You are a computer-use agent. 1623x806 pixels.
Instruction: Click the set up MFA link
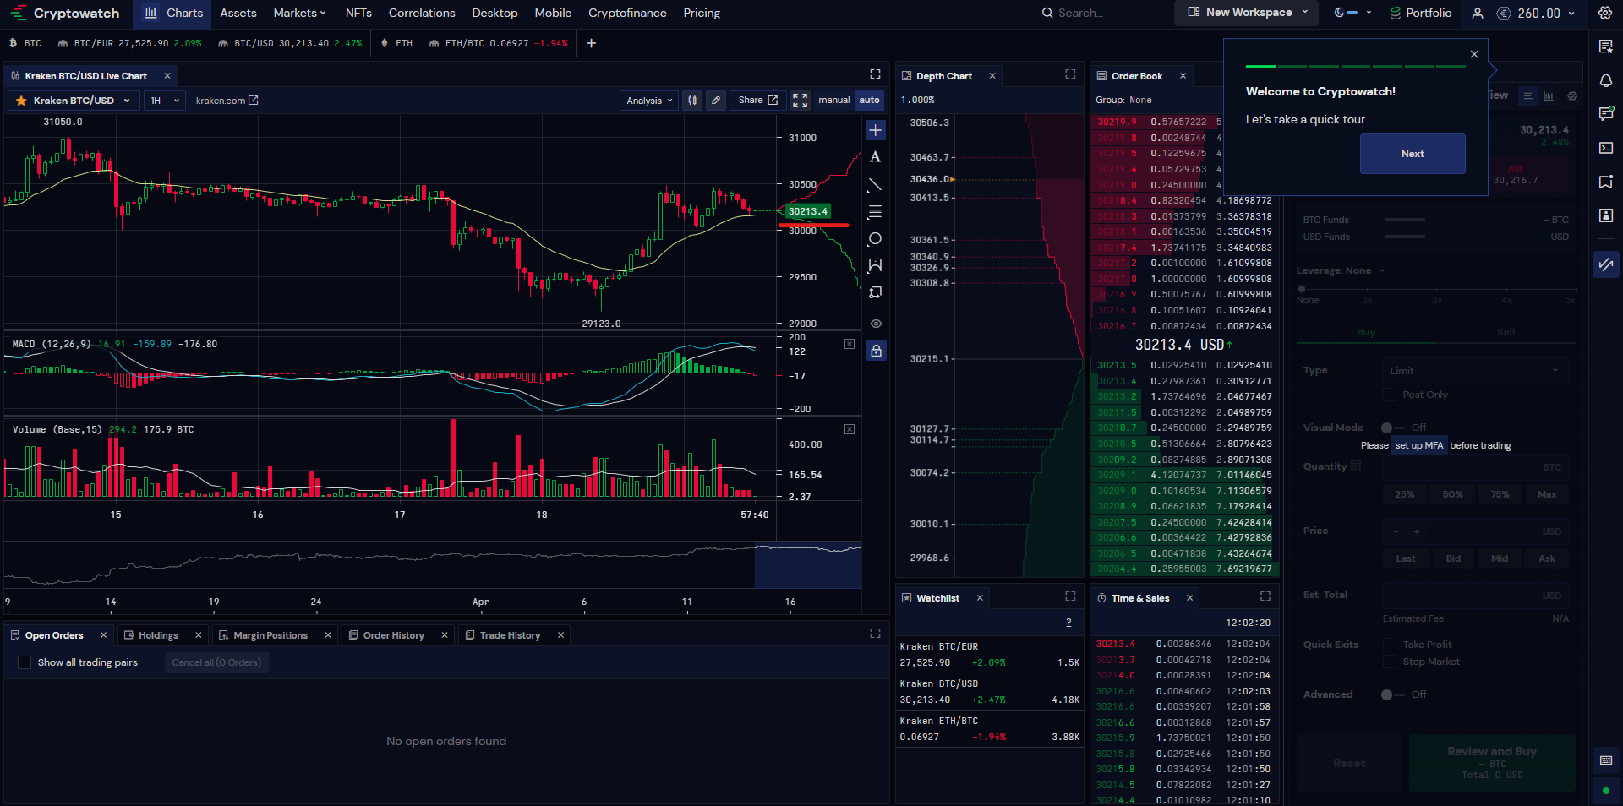[x=1419, y=445]
